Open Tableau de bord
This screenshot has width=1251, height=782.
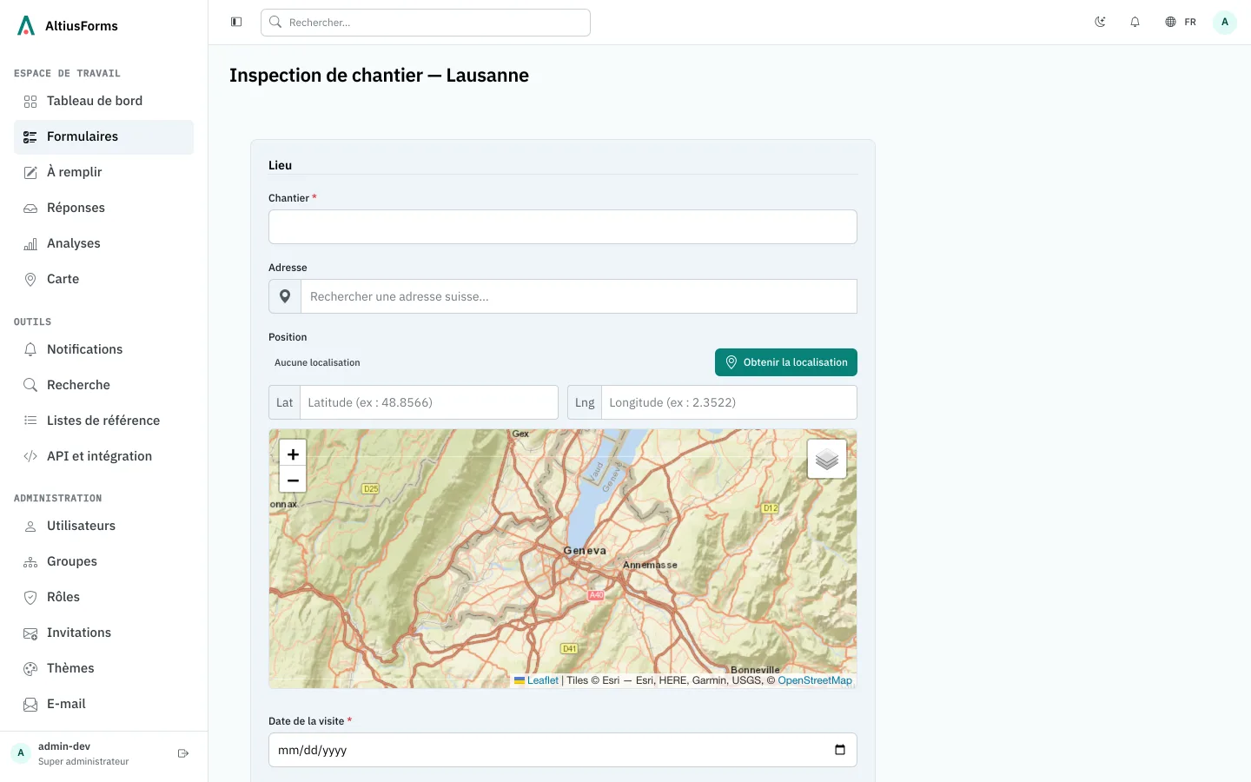click(103, 101)
